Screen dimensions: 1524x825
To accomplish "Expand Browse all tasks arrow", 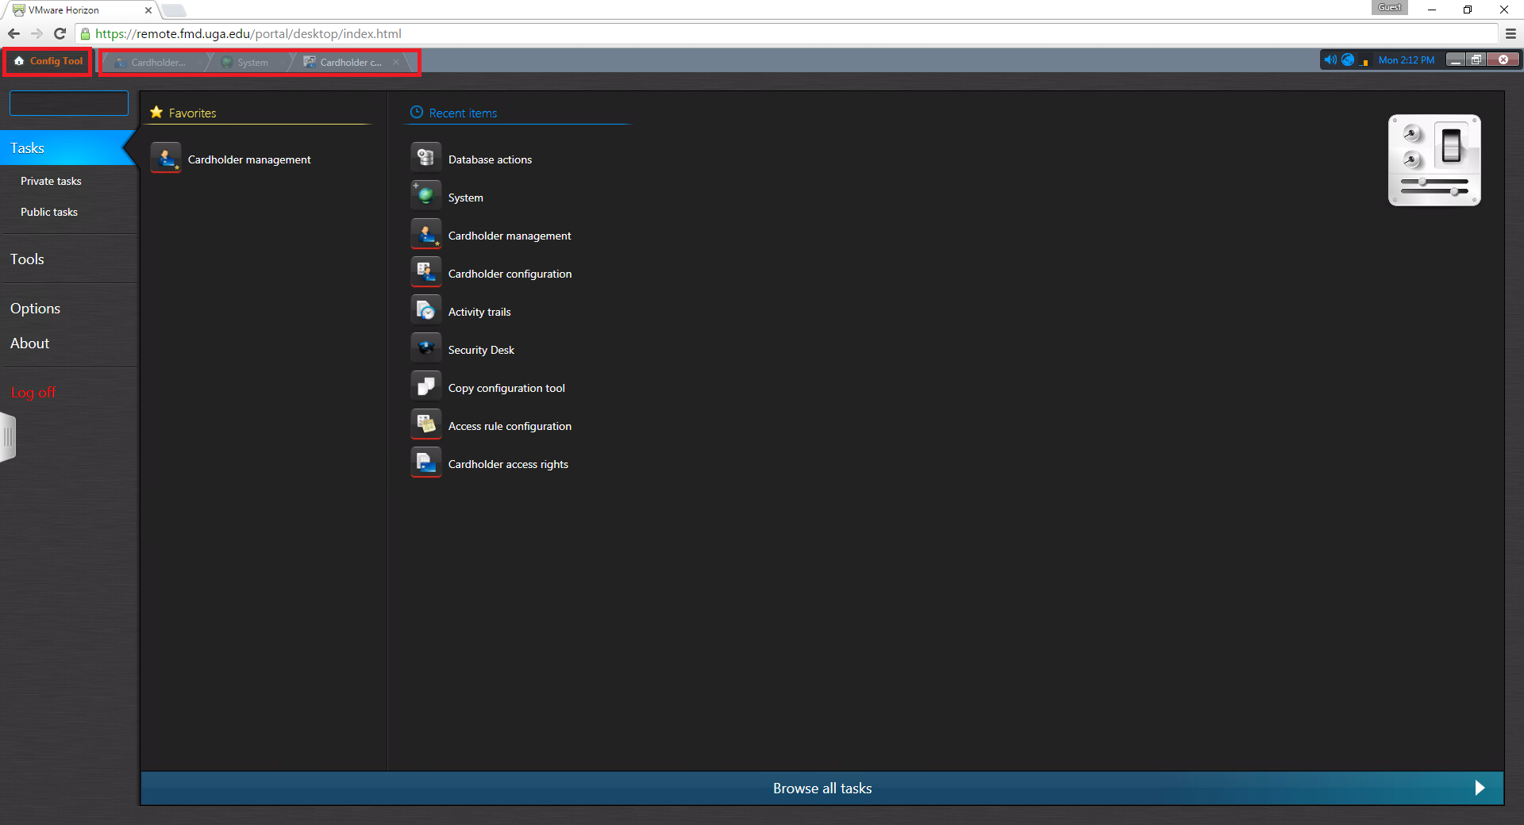I will tap(1480, 788).
